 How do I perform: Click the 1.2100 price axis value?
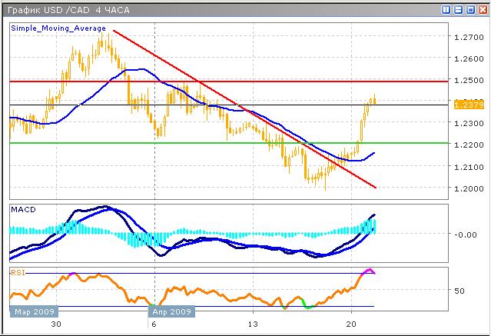point(469,167)
